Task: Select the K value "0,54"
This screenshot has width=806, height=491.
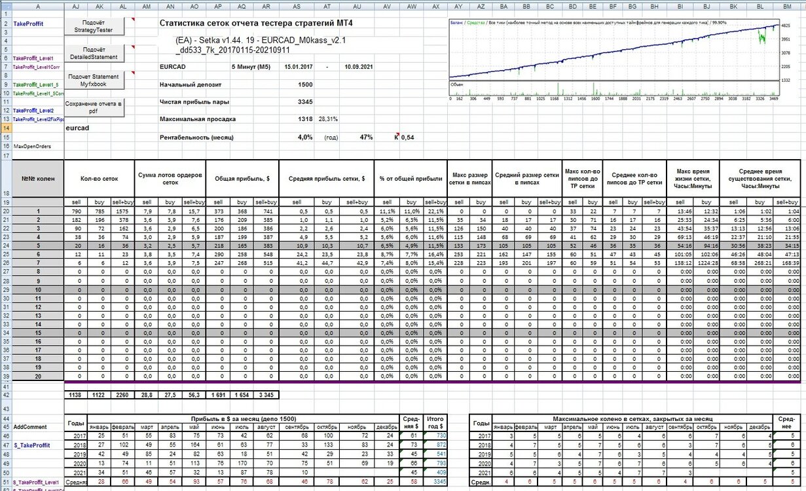Action: 407,137
